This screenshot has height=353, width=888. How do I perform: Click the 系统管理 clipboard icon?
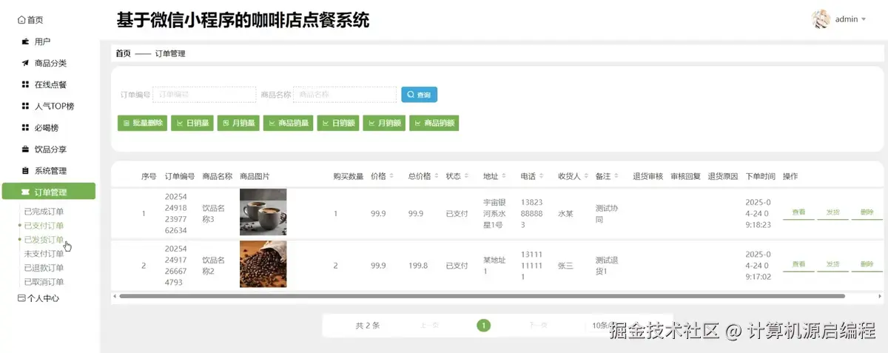tap(25, 171)
